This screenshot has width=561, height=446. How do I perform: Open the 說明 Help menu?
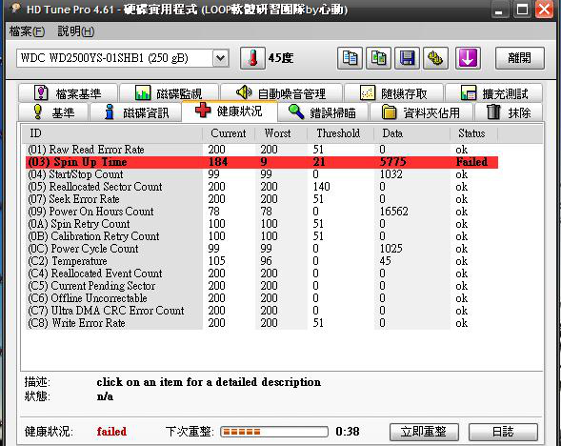point(76,31)
